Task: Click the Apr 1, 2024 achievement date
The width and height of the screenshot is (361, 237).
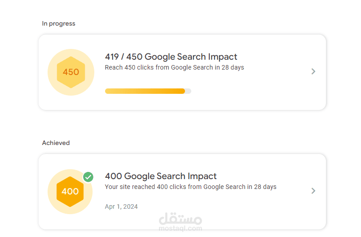Action: click(x=121, y=207)
